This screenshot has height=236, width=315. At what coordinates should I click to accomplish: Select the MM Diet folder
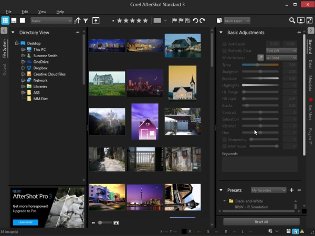pos(40,99)
